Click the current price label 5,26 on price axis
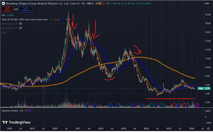Image resolution: width=213 pixels, height=133 pixels. coord(207,88)
